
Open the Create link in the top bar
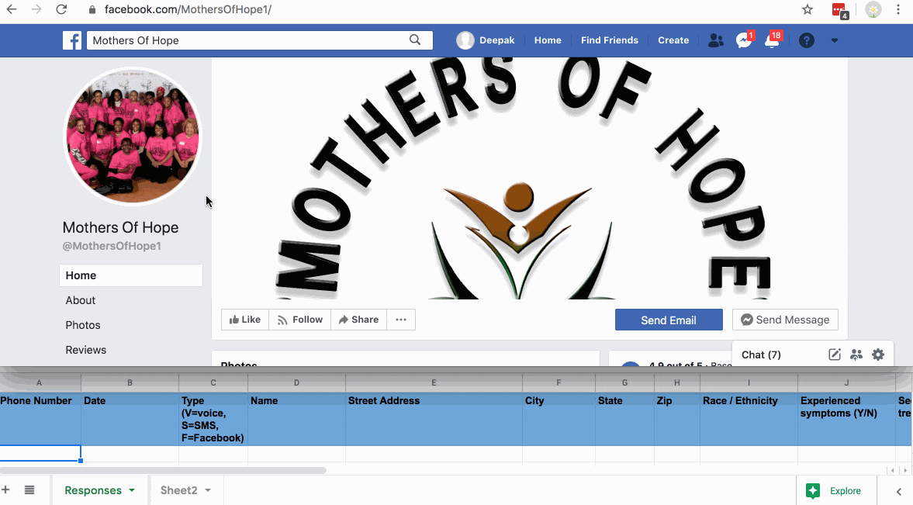pos(673,40)
